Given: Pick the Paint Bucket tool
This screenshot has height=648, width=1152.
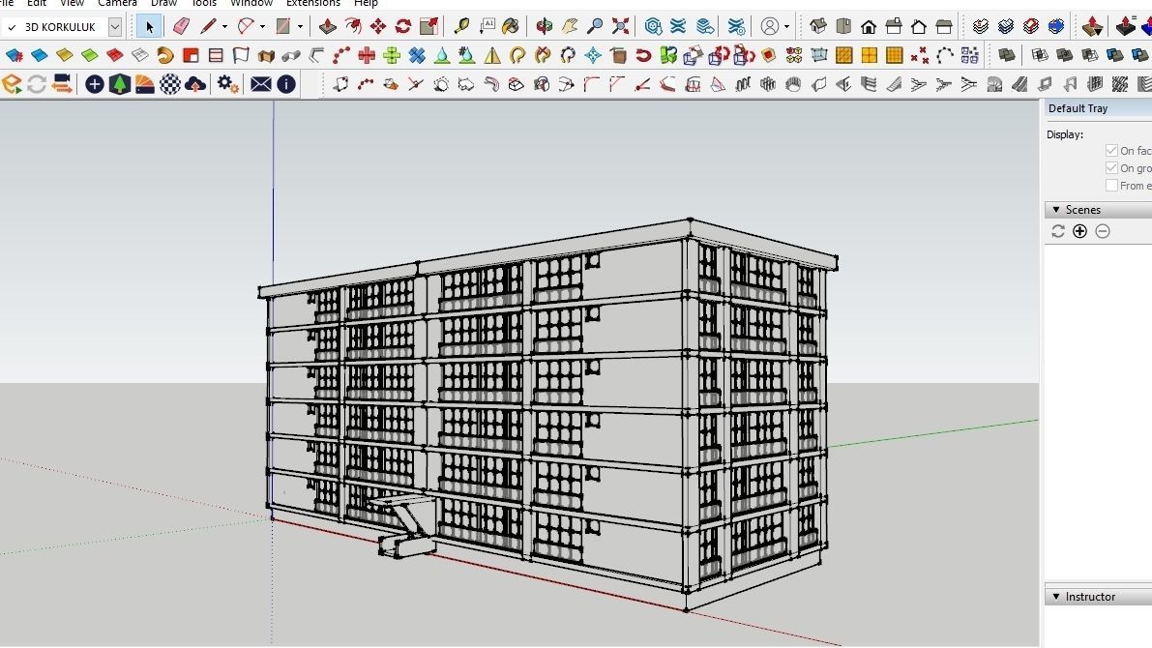Looking at the screenshot, I should coord(511,27).
